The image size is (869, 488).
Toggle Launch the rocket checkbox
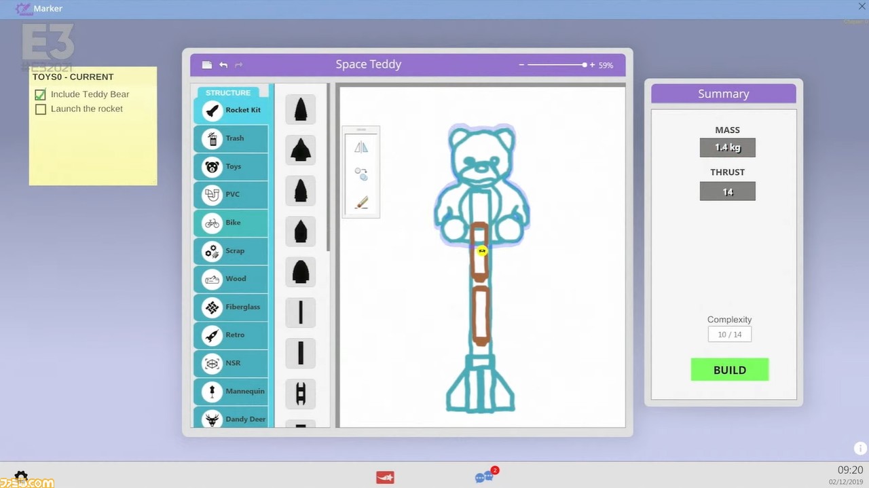(41, 109)
